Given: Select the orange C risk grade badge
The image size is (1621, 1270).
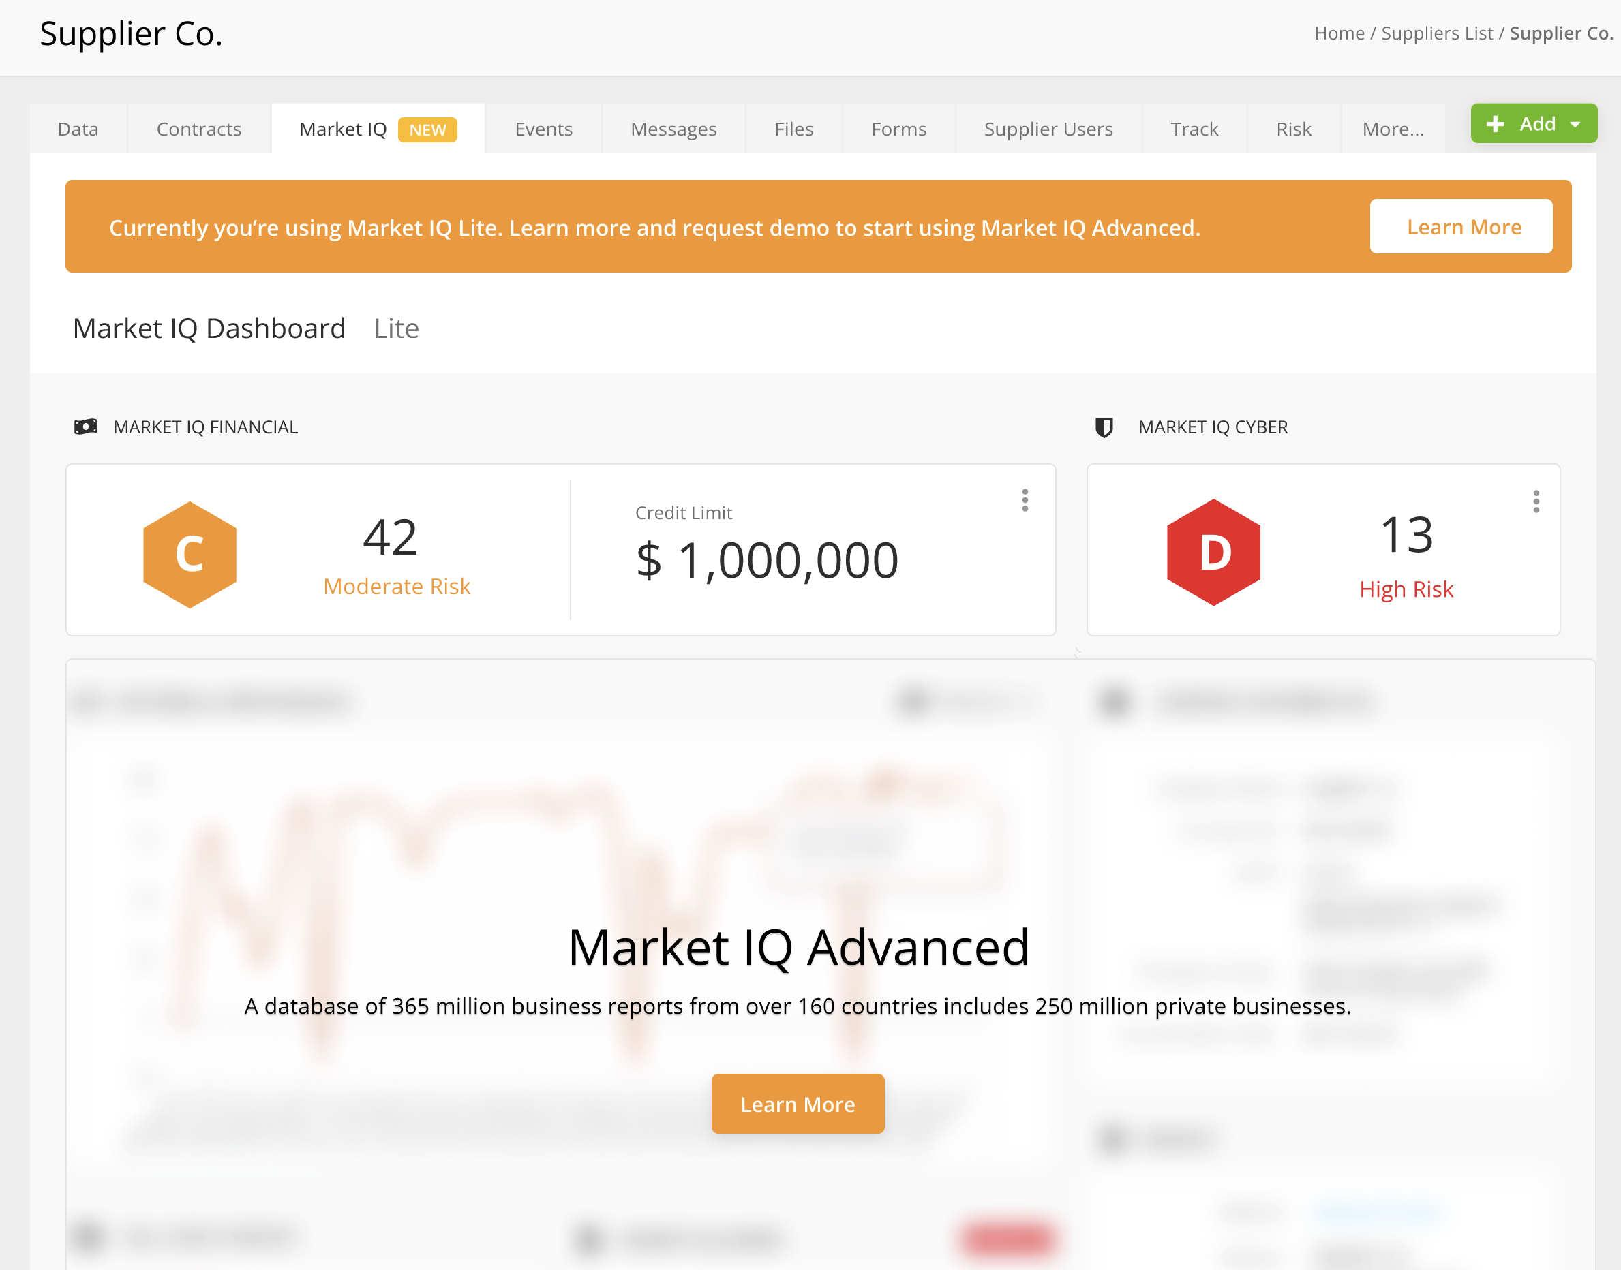Looking at the screenshot, I should coord(190,552).
